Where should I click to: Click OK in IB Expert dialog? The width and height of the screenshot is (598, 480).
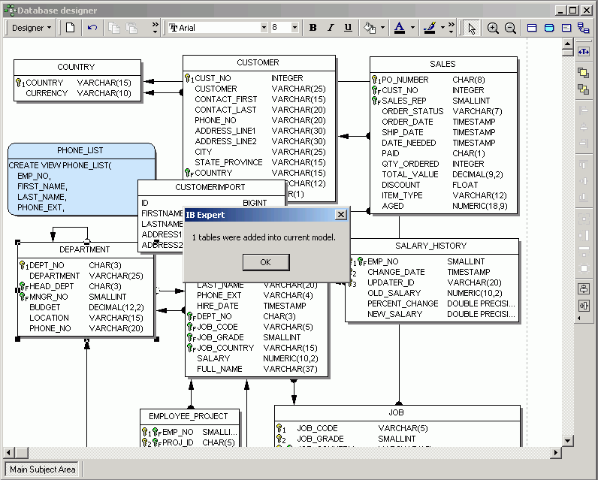266,262
